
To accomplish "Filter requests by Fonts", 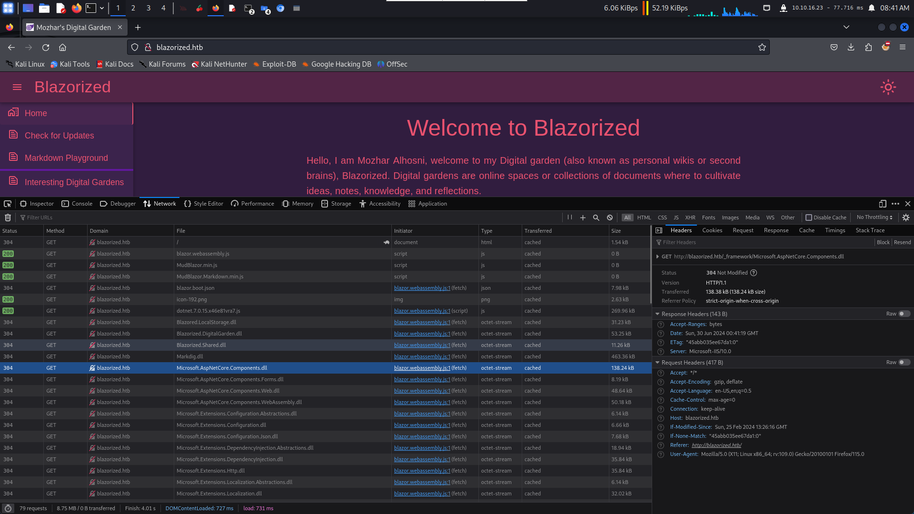I will click(x=708, y=217).
